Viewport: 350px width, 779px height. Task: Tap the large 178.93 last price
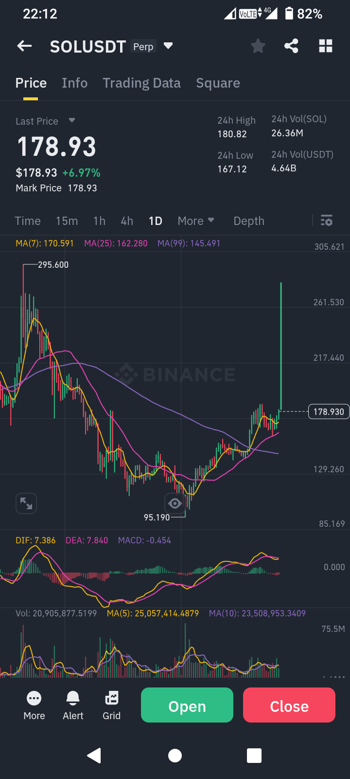point(56,147)
